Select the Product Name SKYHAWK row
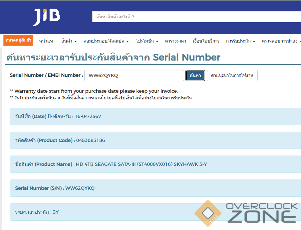This screenshot has width=301, height=230. (x=155, y=164)
